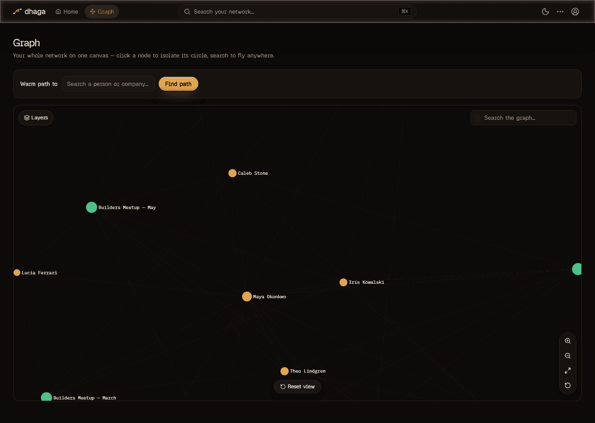The width and height of the screenshot is (595, 423).
Task: Go to the Home tab
Action: (x=67, y=12)
